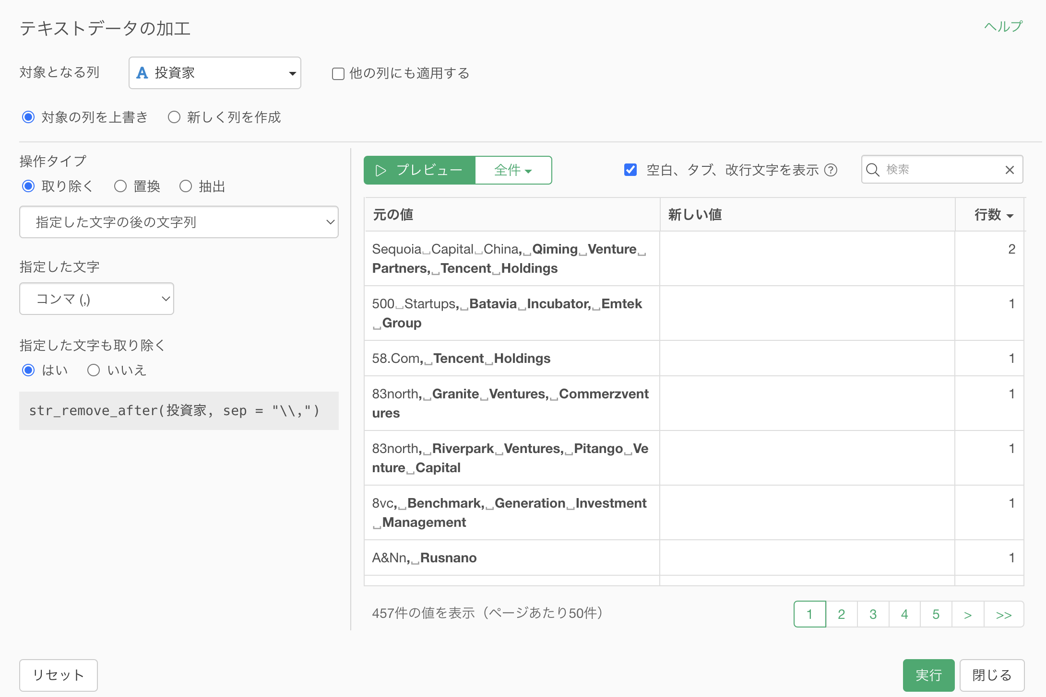Viewport: 1046px width, 697px height.
Task: Click the 閉じる (Close) button
Action: click(992, 675)
